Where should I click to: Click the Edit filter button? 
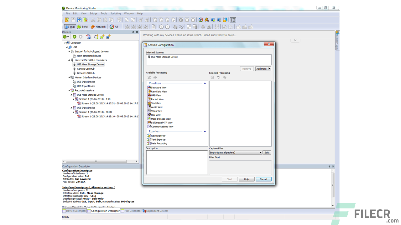point(267,152)
